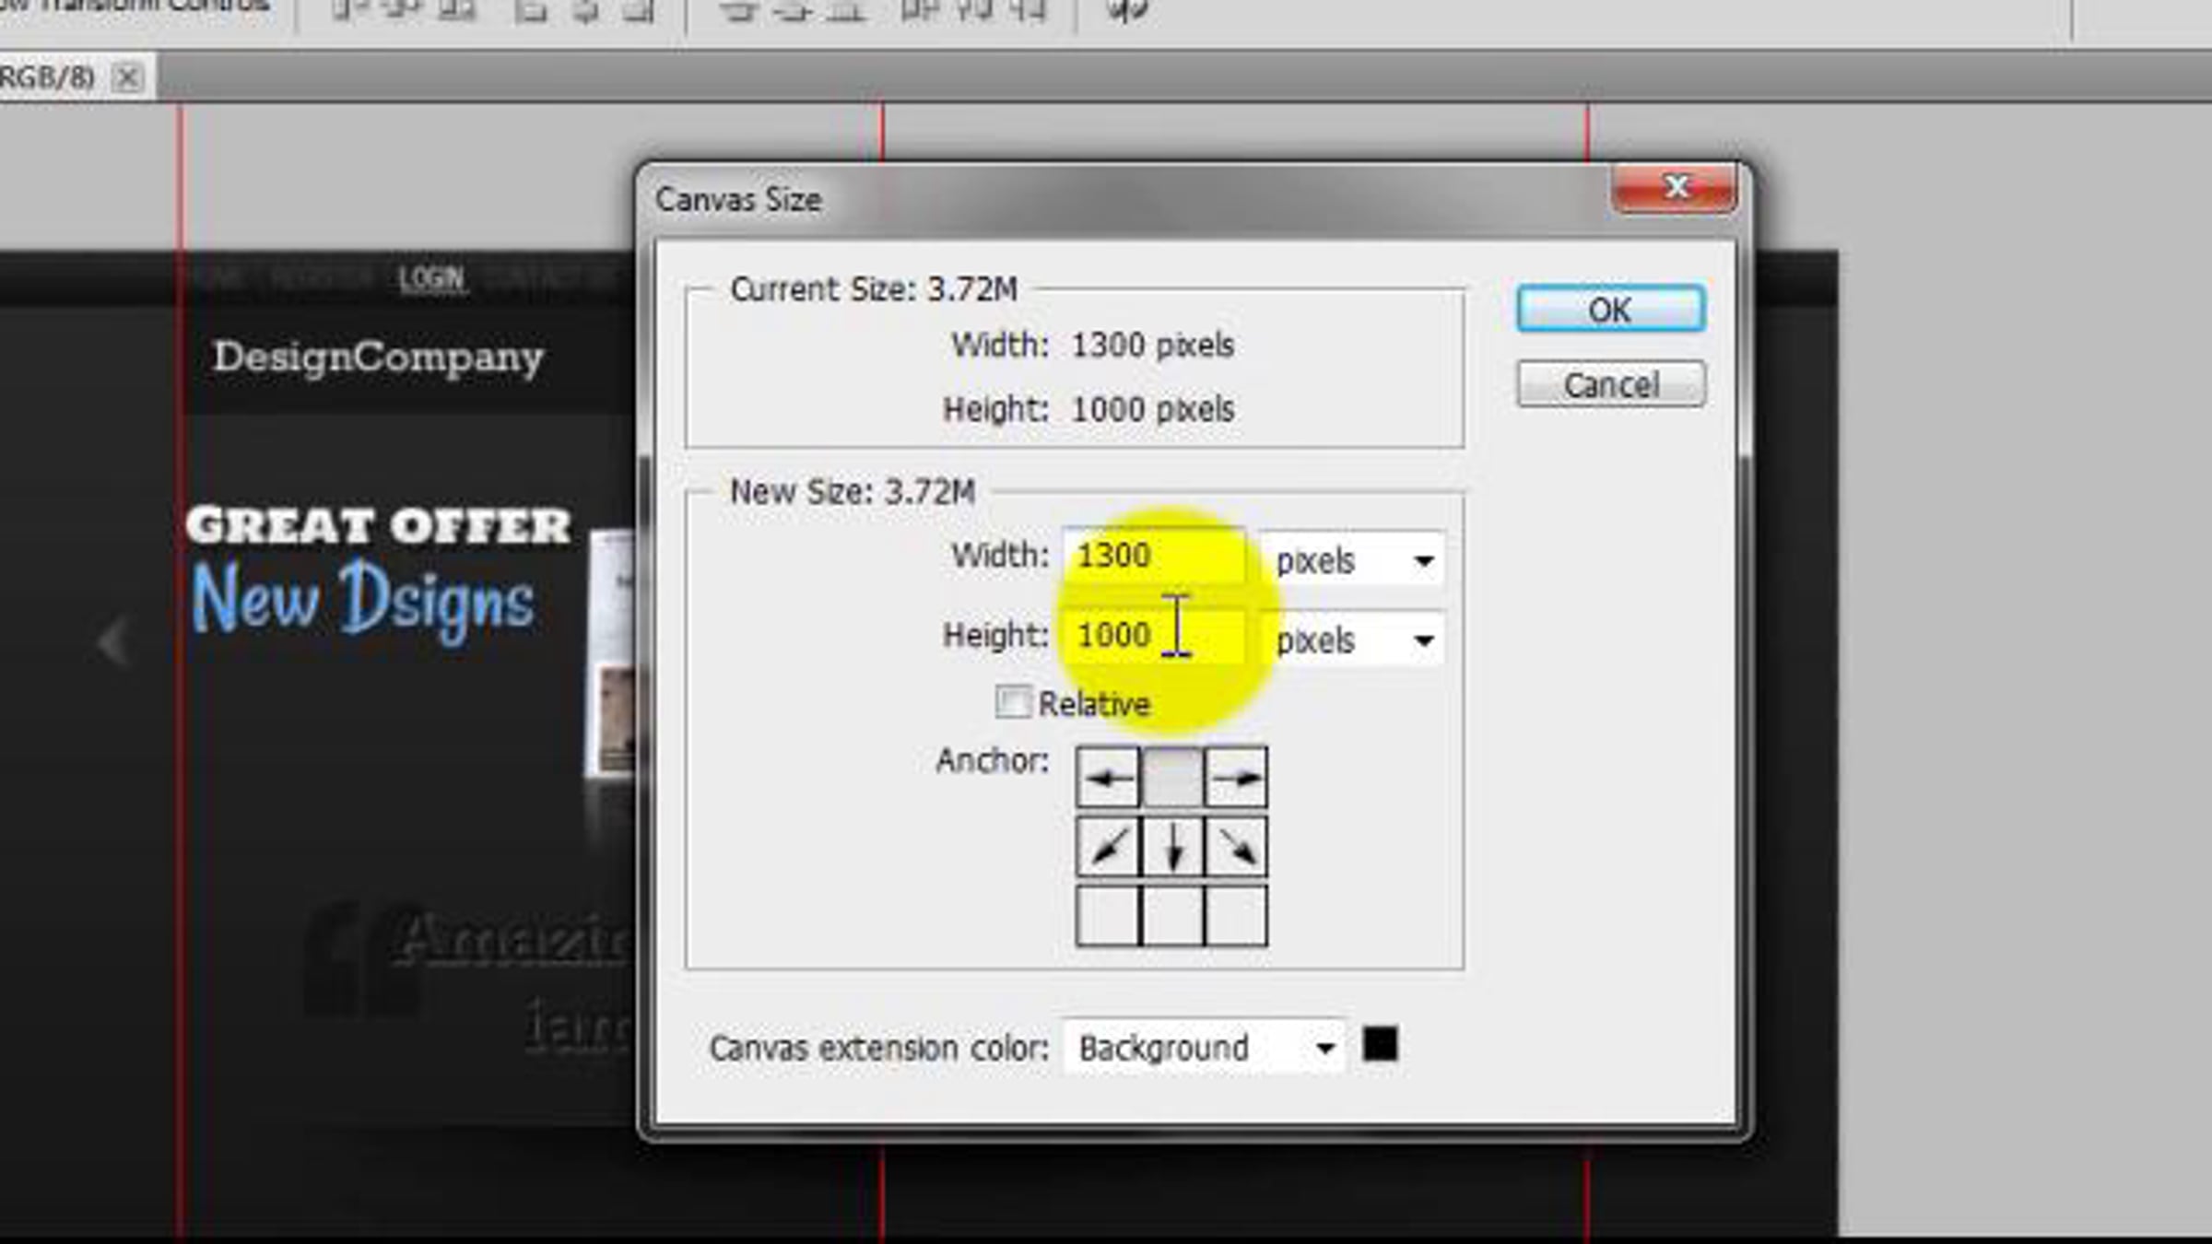Click the left anchor arrow
Image resolution: width=2212 pixels, height=1244 pixels.
pyautogui.click(x=1107, y=779)
